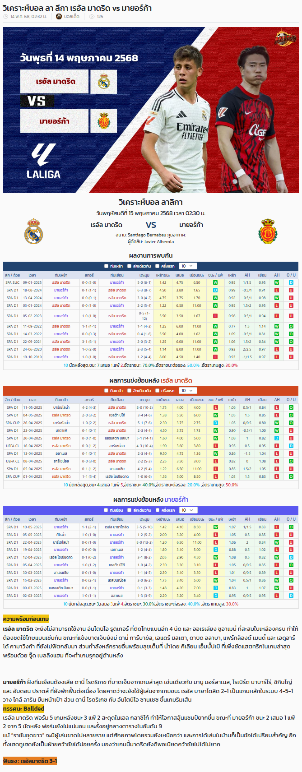This screenshot has height=772, width=302.
Task: Click the ผลงานการพบกัน section heading
Action: 151,256
